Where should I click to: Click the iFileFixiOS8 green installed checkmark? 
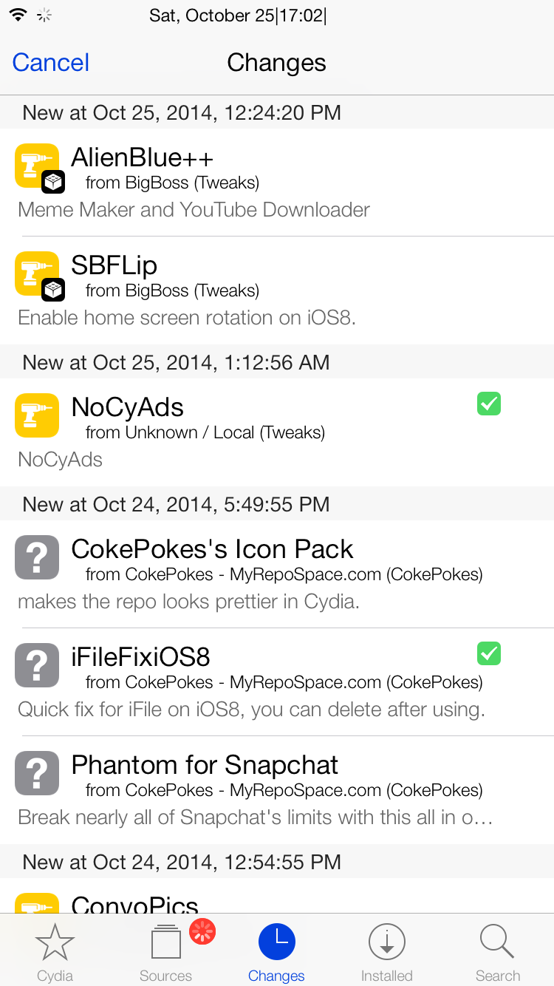(489, 653)
